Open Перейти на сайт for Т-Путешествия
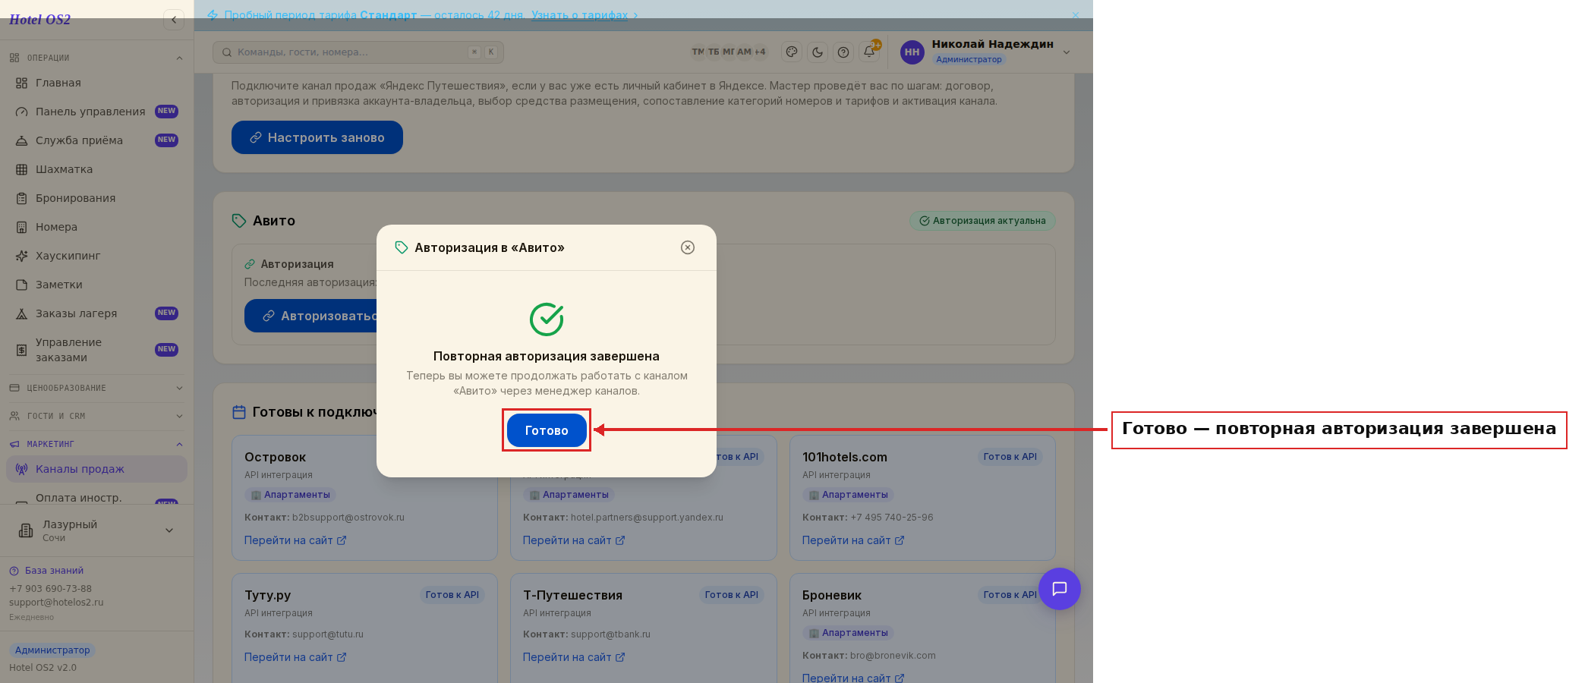Viewport: 1585px width, 683px height. pyautogui.click(x=574, y=657)
